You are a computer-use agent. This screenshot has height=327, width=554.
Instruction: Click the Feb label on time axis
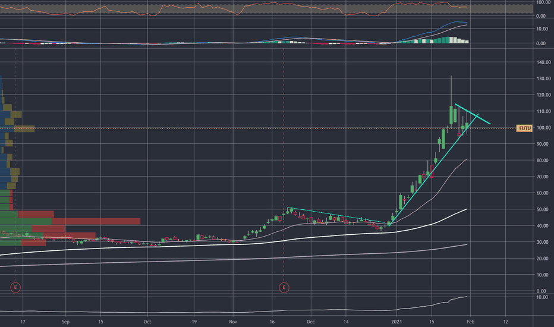tap(470, 322)
